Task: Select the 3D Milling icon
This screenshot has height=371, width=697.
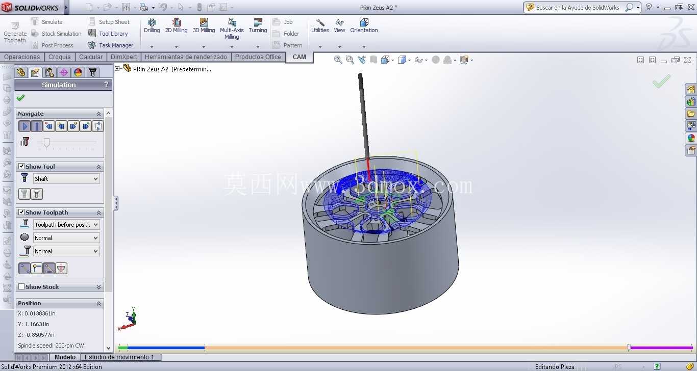Action: click(x=204, y=26)
